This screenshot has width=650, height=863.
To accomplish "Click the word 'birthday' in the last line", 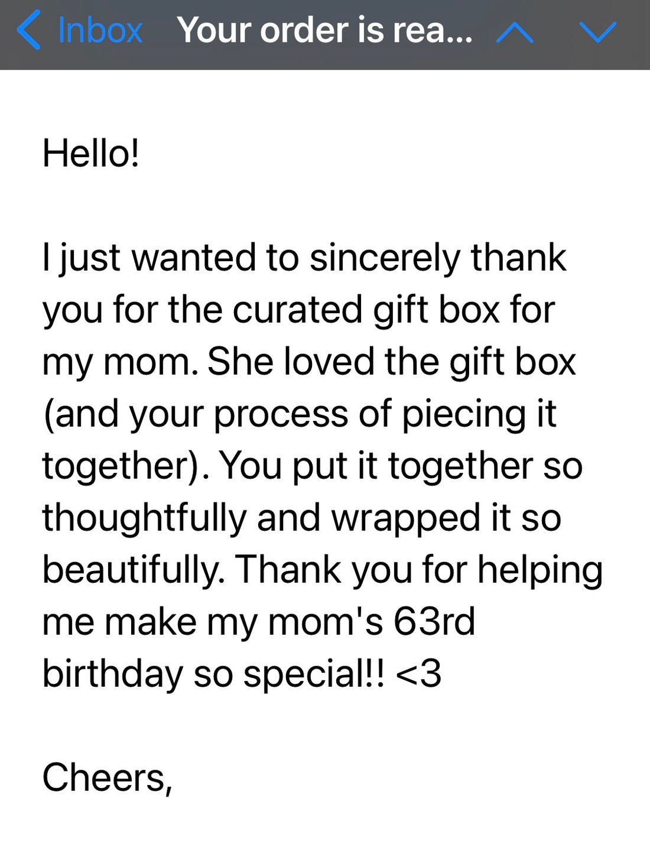I will pos(113,674).
